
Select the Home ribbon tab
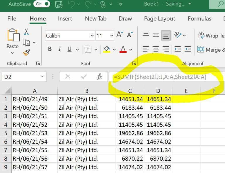click(38, 19)
